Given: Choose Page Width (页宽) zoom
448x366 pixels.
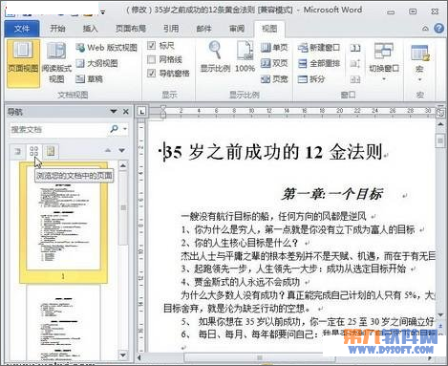Looking at the screenshot, I should coord(274,78).
